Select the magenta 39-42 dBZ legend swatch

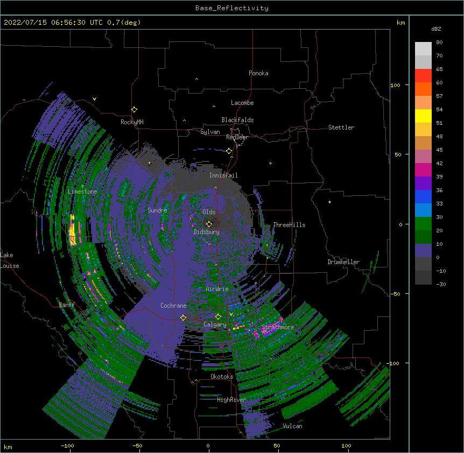pos(423,170)
